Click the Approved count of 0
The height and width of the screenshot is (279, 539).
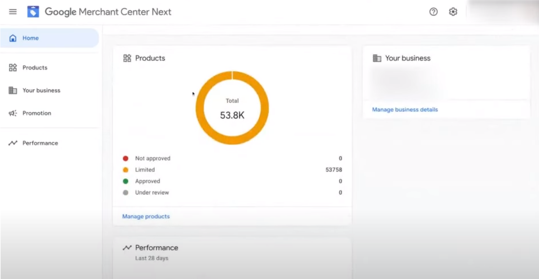pyautogui.click(x=340, y=181)
